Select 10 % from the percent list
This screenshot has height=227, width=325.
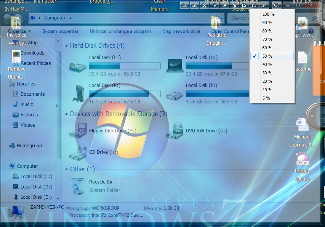272,90
